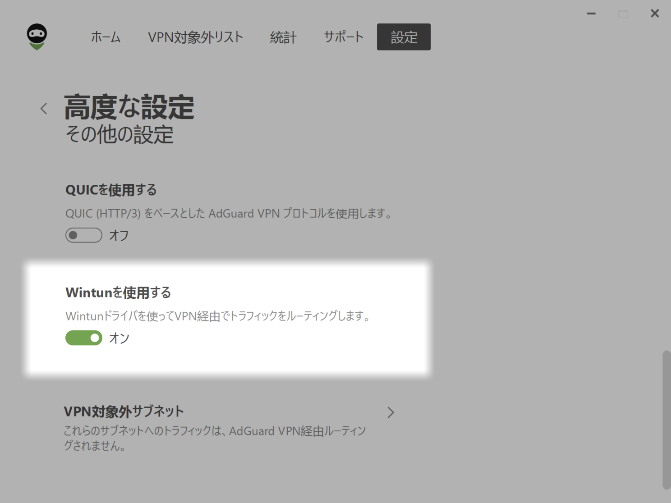Go back using the left chevron arrow

pos(44,108)
